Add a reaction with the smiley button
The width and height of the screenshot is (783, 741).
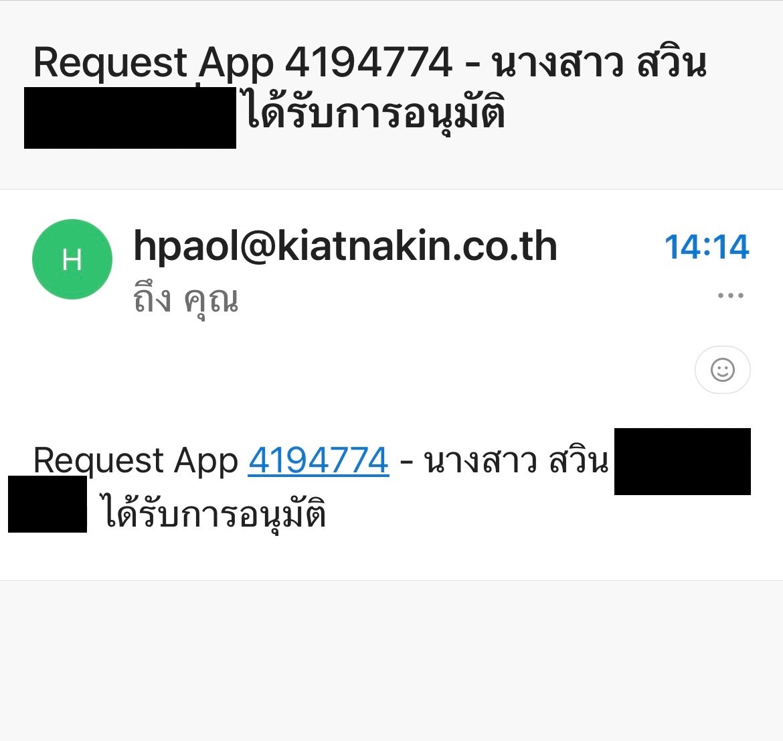723,370
